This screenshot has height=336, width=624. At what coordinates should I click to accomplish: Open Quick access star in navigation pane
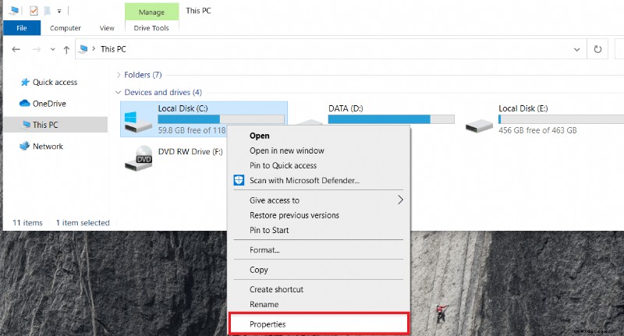pyautogui.click(x=25, y=83)
